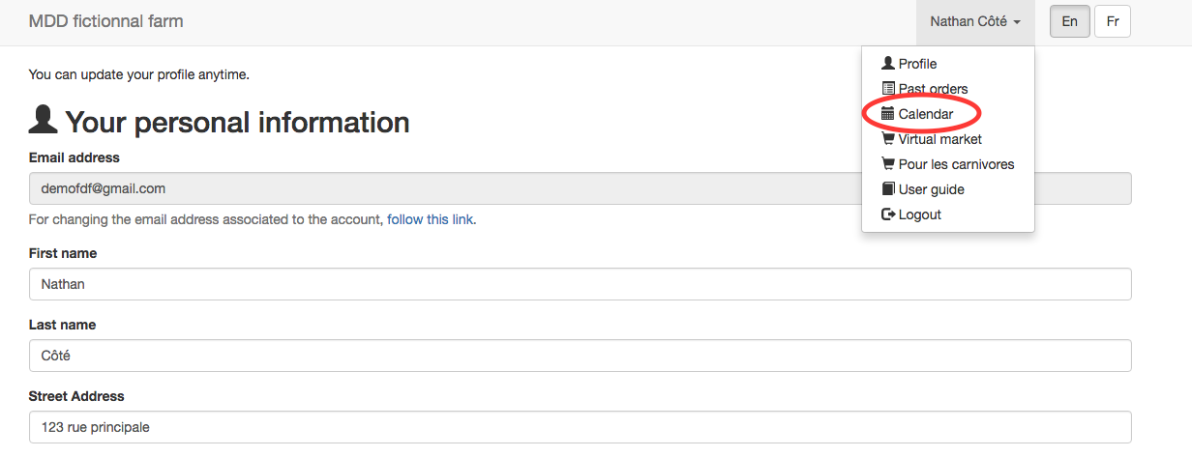This screenshot has height=457, width=1192.
Task: Click the First name field containing Nathan
Action: point(581,284)
